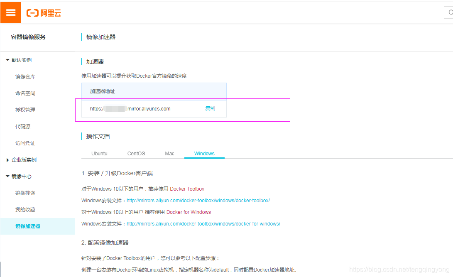This screenshot has width=453, height=277.
Task: Open 代码源 in sidebar
Action: coord(23,127)
